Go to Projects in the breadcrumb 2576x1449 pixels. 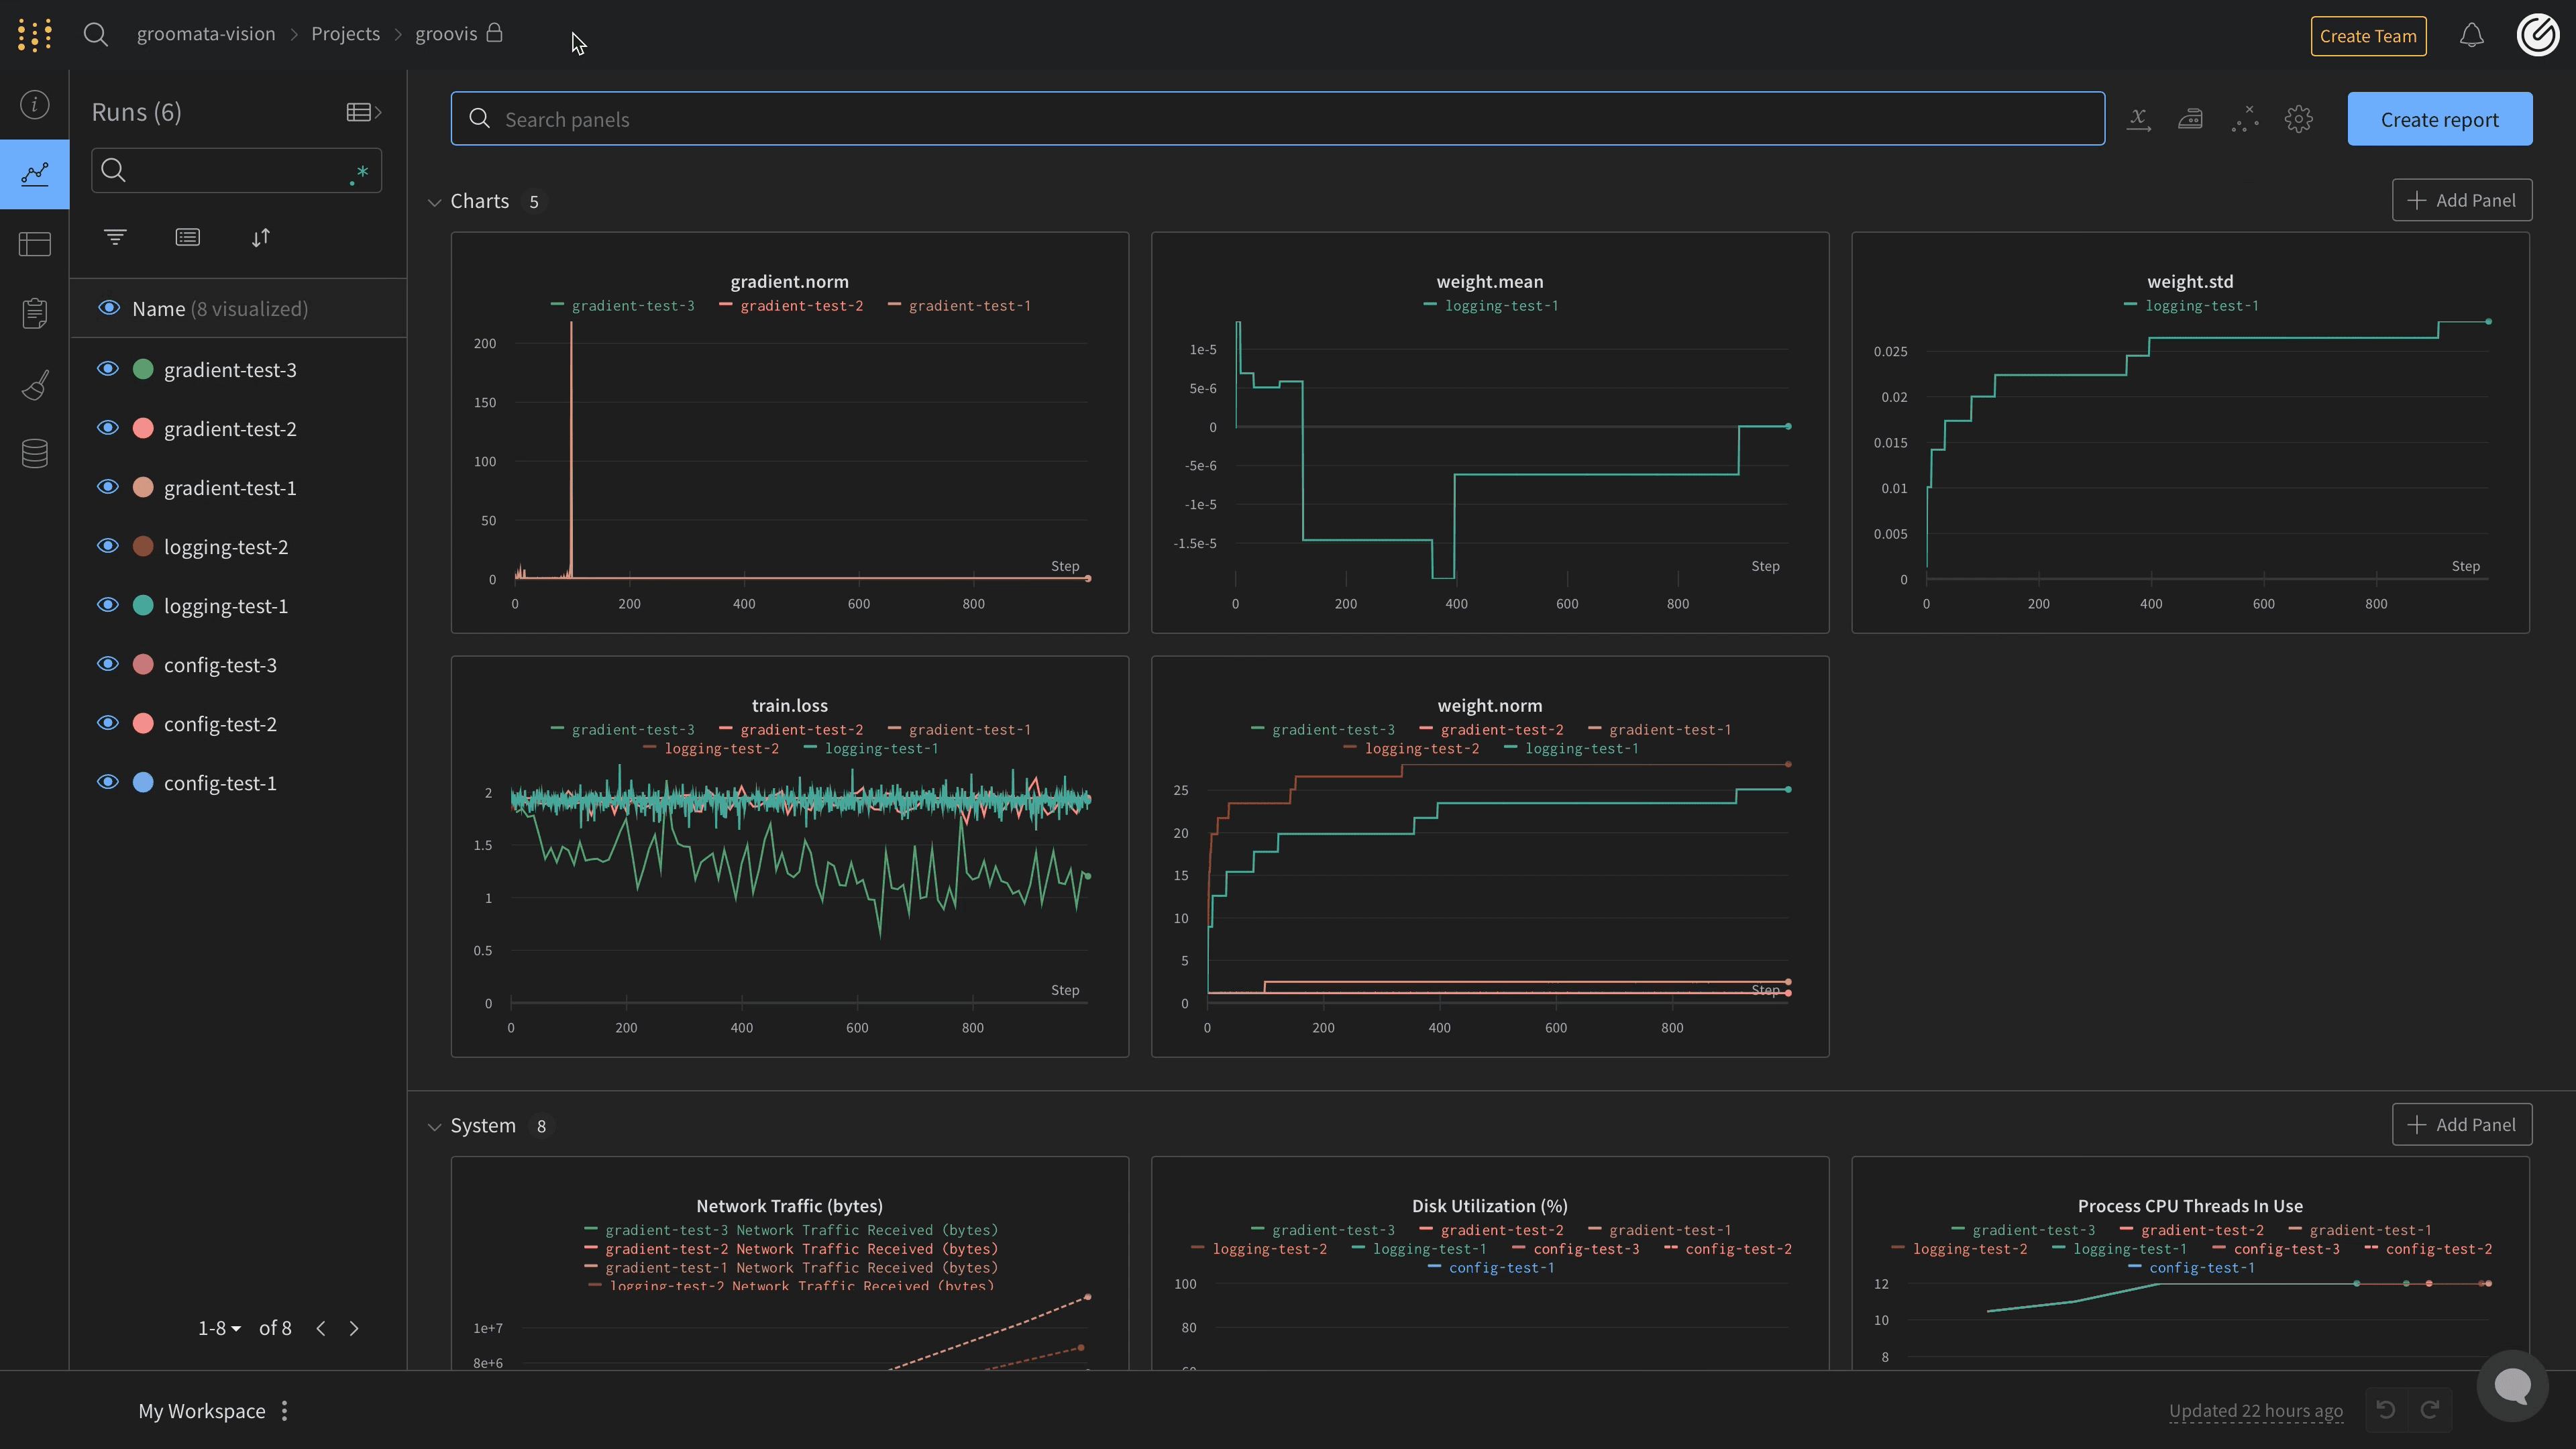(x=345, y=34)
